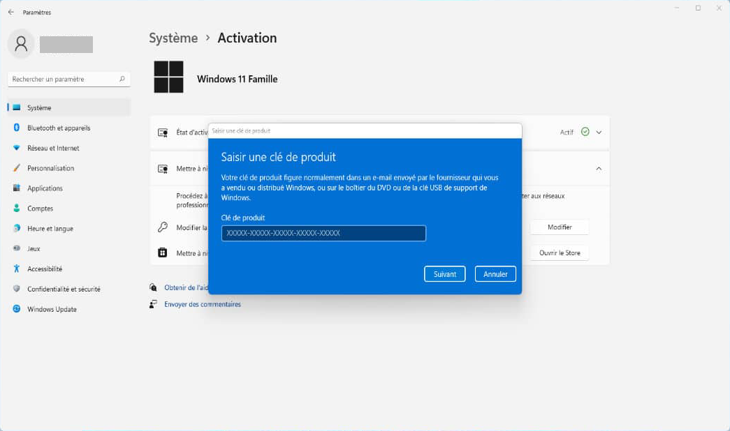This screenshot has width=730, height=431.
Task: Click the Applications sidebar icon
Action: [x=17, y=188]
